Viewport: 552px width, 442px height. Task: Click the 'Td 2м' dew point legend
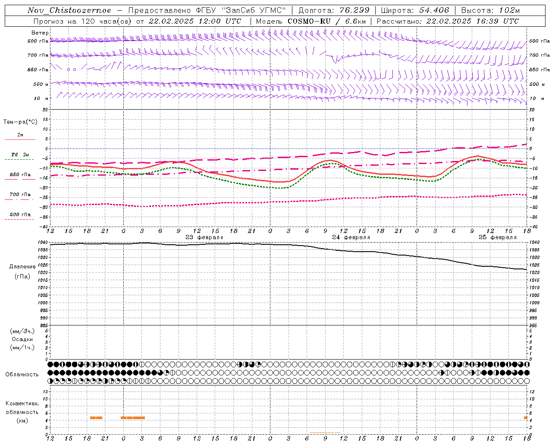(x=20, y=155)
